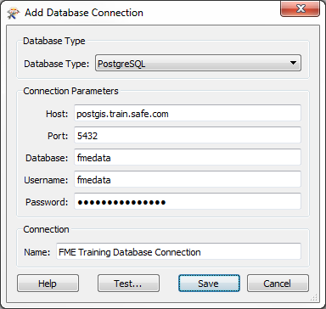Focus the Host field with postgis.train.safe.com
The image size is (326, 309).
[188, 113]
